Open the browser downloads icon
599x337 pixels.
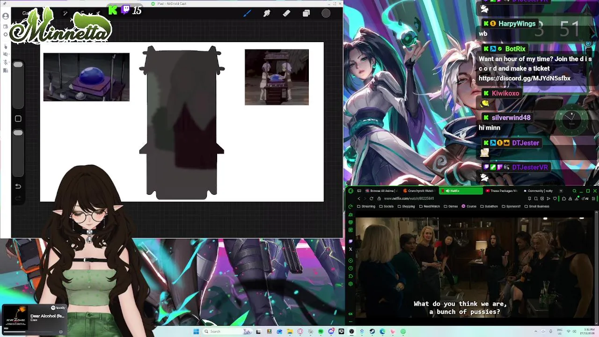click(577, 198)
